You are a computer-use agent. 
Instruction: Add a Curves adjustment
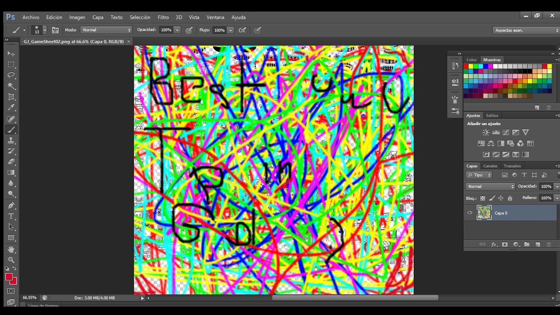coord(506,132)
